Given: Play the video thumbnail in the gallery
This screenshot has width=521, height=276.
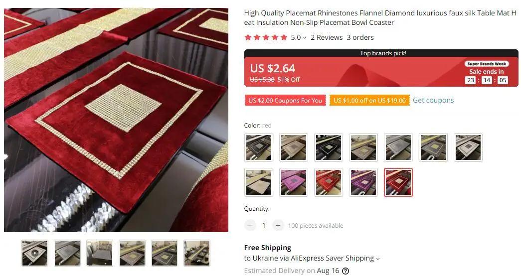Looking at the screenshot, I should 35,253.
